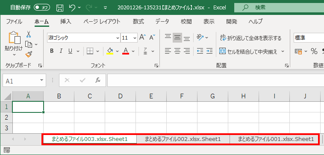The image size is (324, 155).
Task: Open the font color palette arrow
Action: 133,51
